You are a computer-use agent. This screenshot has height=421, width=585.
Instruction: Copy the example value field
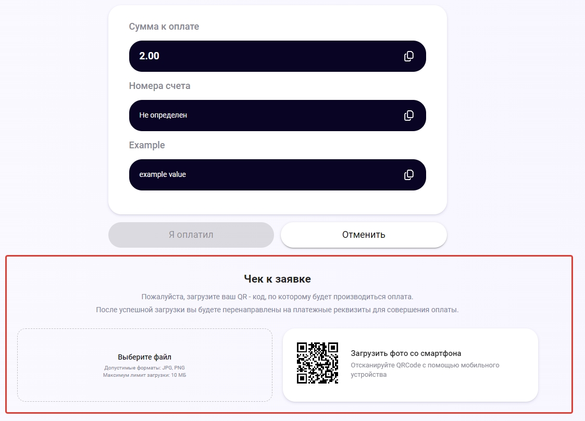coord(409,175)
